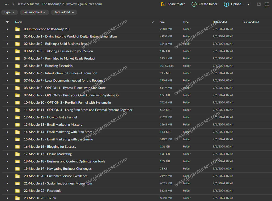Switch to thumbnail view
Screen dimensions: 272x201
point(259,4)
